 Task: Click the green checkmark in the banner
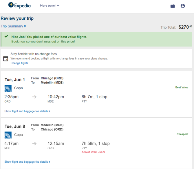6,36
